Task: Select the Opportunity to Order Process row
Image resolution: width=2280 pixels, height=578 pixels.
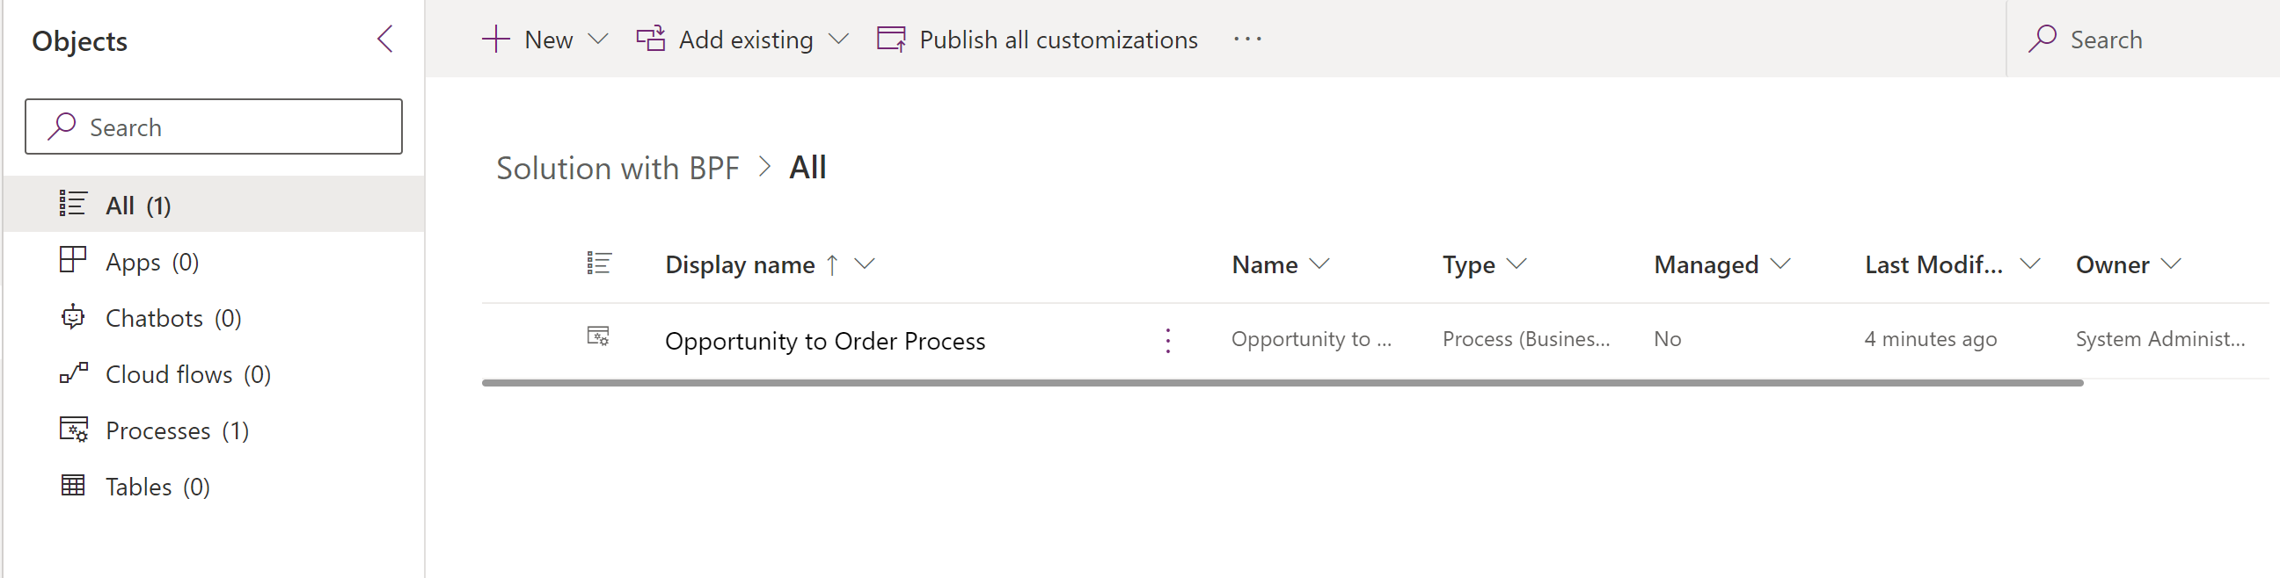Action: pyautogui.click(x=826, y=340)
